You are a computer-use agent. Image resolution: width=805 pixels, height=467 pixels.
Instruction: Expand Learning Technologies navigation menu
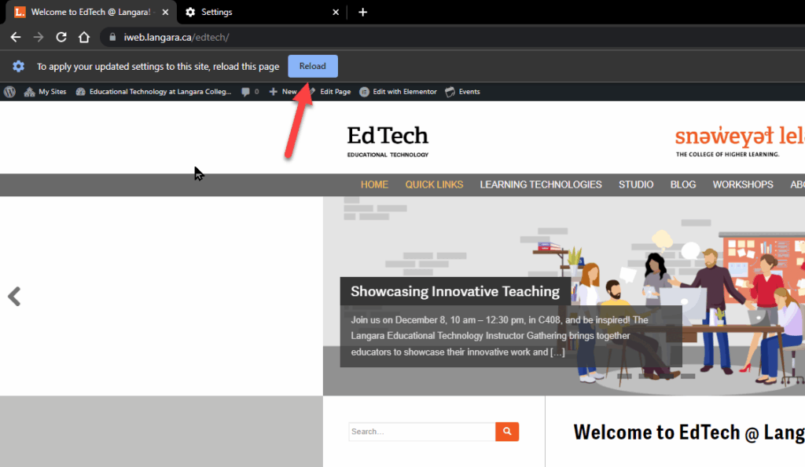[x=541, y=184]
